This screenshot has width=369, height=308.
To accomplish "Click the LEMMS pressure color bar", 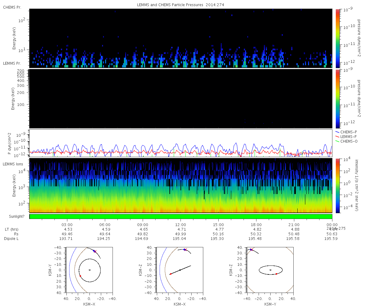I will coord(338,99).
